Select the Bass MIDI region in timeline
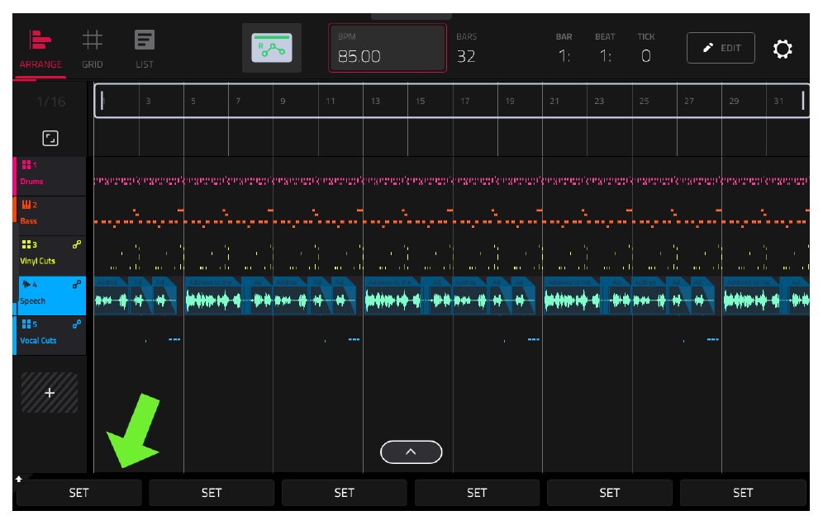 (451, 218)
